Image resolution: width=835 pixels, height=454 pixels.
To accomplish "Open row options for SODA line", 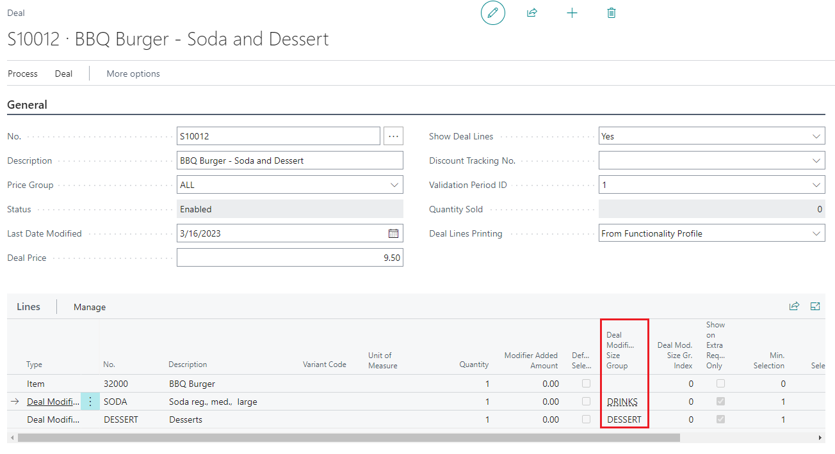I will pos(90,402).
